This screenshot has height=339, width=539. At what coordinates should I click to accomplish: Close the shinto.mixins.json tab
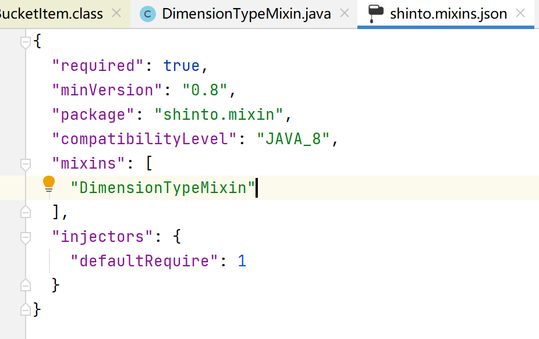tap(521, 13)
